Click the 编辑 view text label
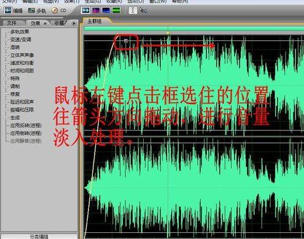Image resolution: width=304 pixels, height=239 pixels. tap(18, 10)
